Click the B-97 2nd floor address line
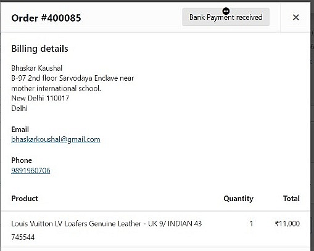 [72, 78]
